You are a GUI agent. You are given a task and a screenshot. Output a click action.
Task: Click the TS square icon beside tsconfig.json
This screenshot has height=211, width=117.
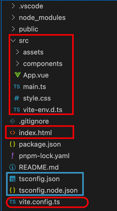pos(13,179)
